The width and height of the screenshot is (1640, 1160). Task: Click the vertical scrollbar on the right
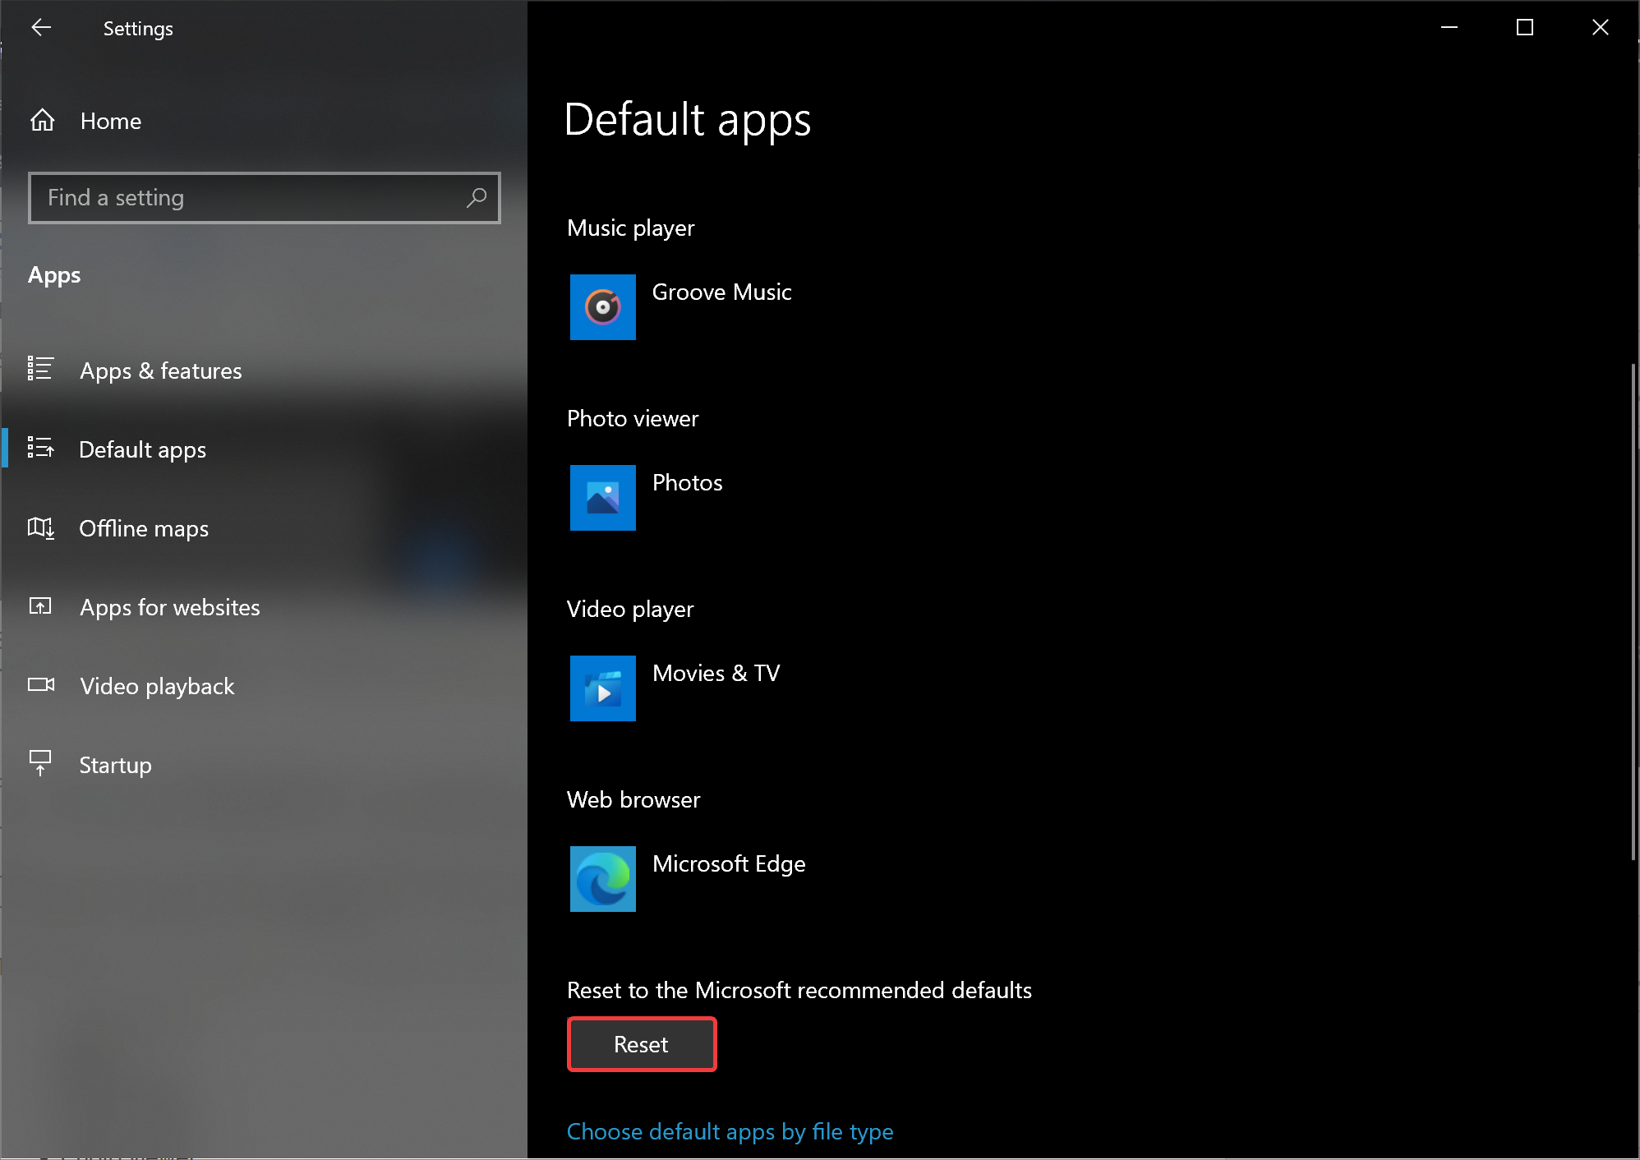[x=1633, y=612]
